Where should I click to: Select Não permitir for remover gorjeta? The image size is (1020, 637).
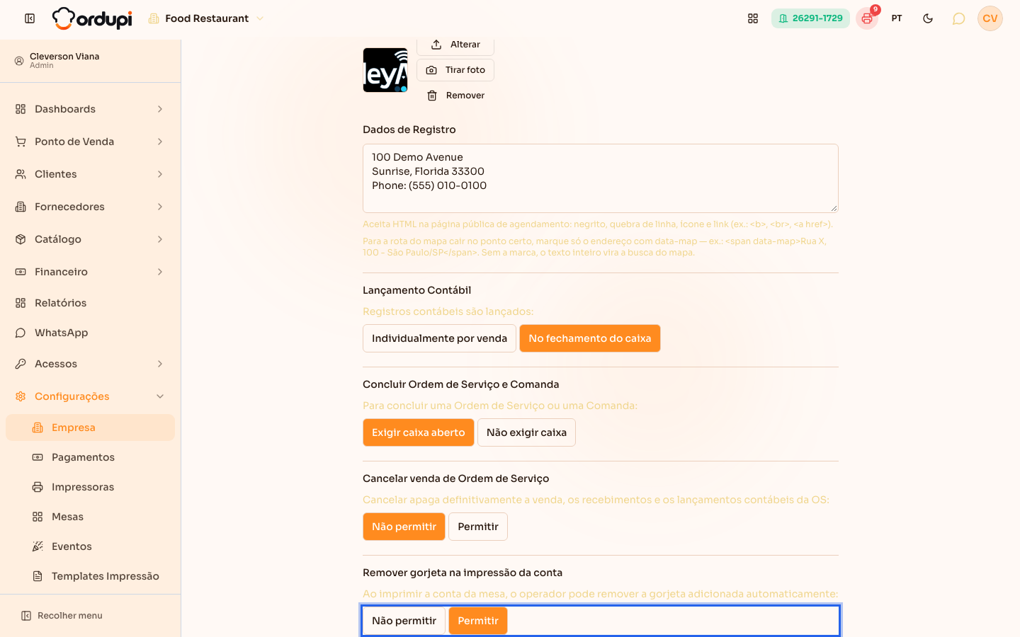coord(404,621)
